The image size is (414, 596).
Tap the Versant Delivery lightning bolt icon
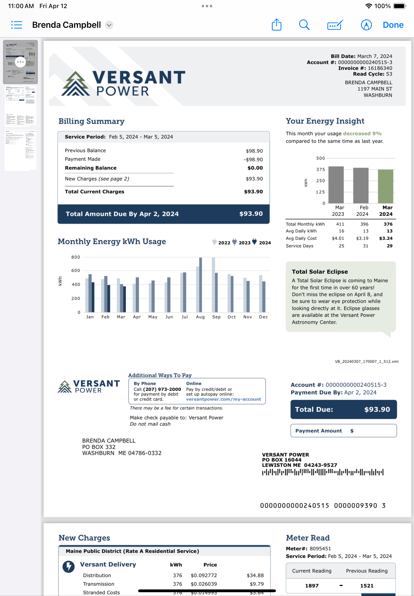click(68, 566)
